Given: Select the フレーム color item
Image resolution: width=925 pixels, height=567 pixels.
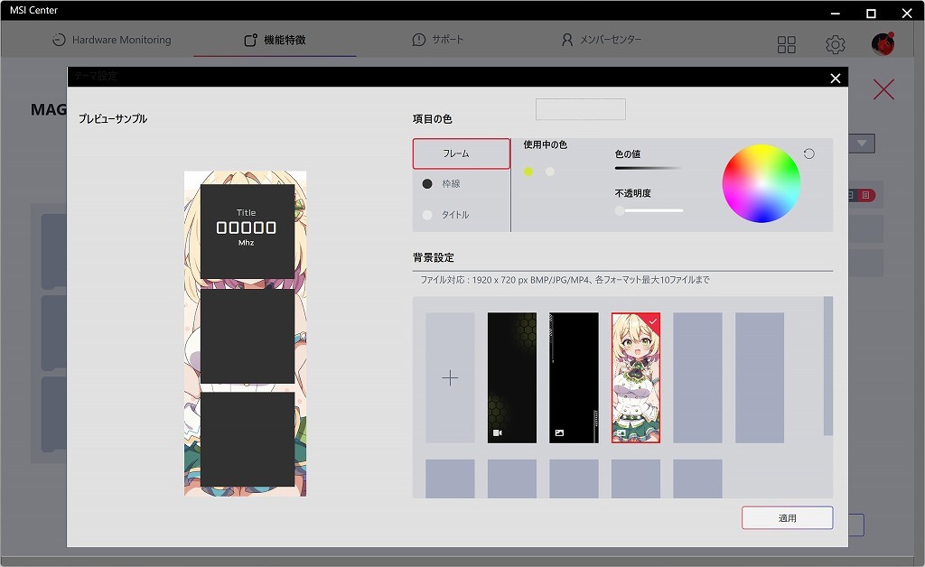Looking at the screenshot, I should pyautogui.click(x=462, y=153).
